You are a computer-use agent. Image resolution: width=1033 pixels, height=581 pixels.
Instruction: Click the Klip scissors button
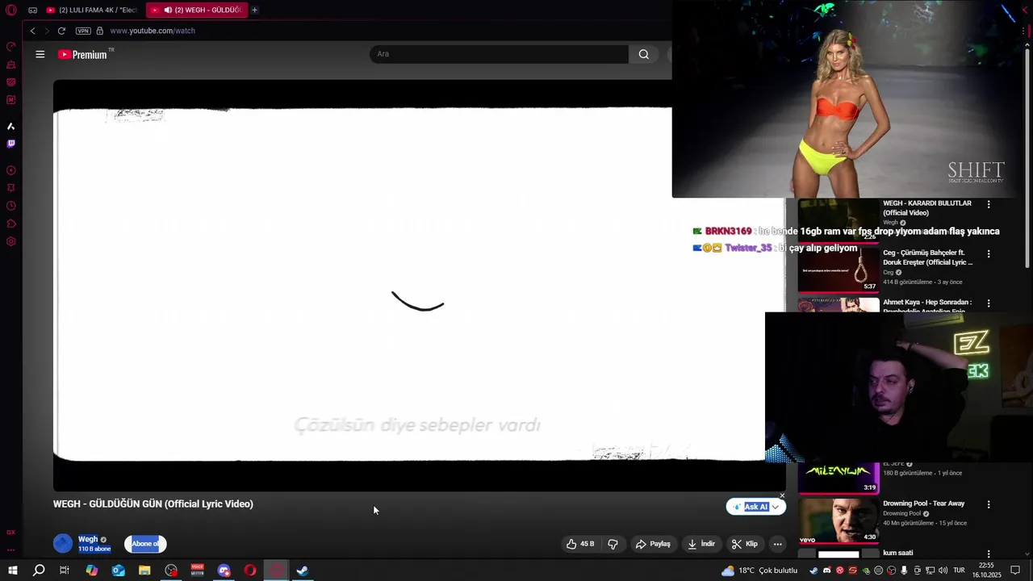[745, 544]
